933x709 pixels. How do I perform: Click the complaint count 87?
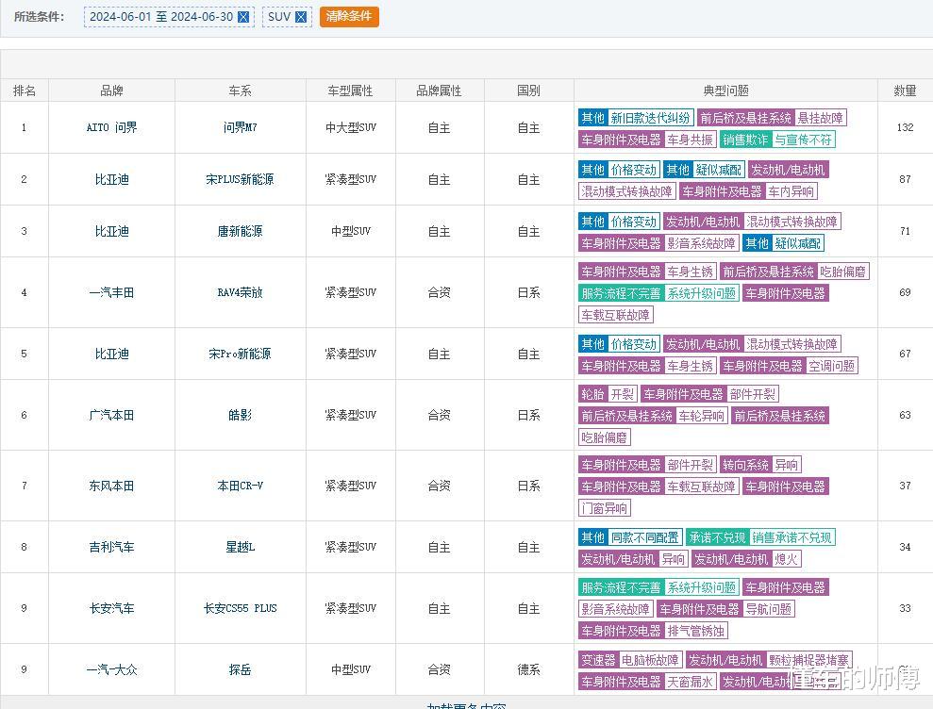pos(905,179)
